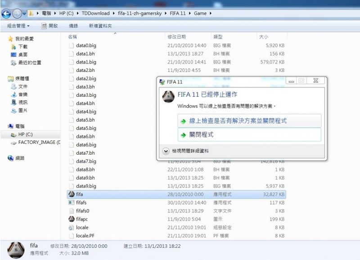Select the 視訊 library icon
360x260 pixels.
[13, 102]
